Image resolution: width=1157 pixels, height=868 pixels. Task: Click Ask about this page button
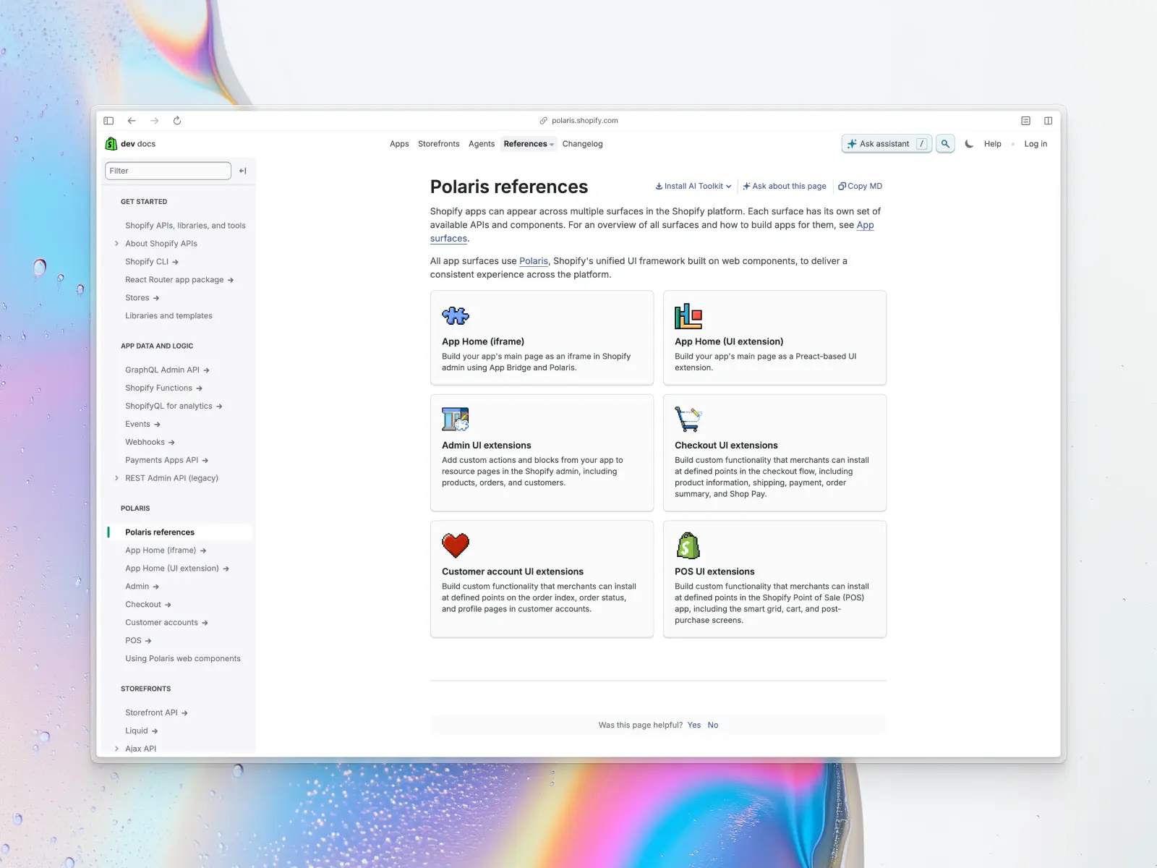785,187
